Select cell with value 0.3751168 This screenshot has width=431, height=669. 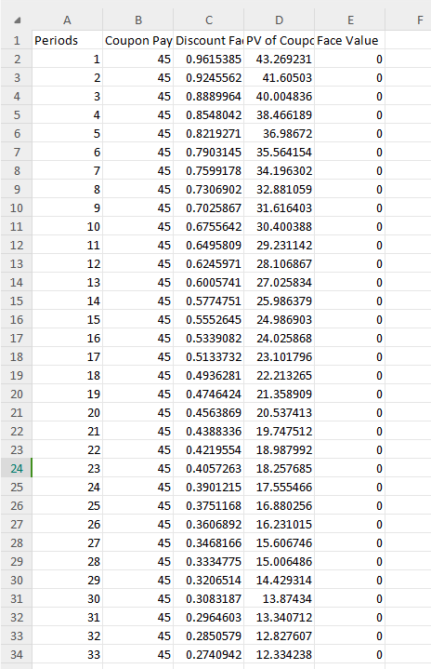209,505
